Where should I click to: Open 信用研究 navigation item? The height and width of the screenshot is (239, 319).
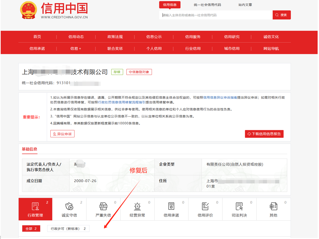pyautogui.click(x=232, y=37)
